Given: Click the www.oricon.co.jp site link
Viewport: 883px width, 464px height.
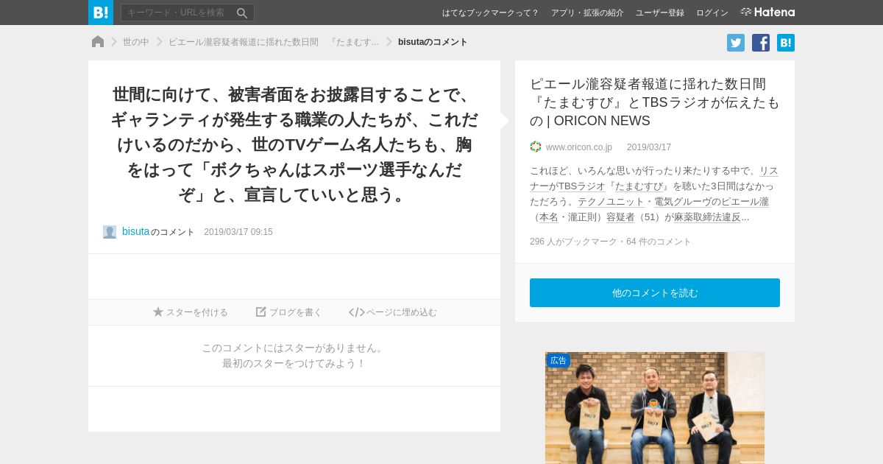Looking at the screenshot, I should pyautogui.click(x=579, y=147).
